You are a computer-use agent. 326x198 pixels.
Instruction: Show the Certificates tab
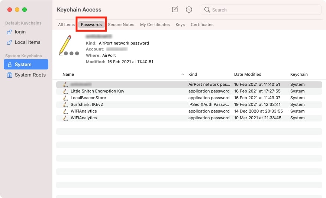pyautogui.click(x=202, y=25)
